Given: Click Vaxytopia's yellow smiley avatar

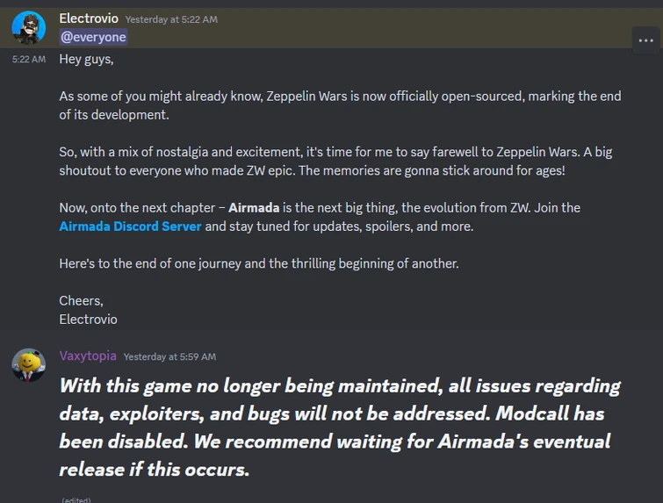Looking at the screenshot, I should point(28,364).
